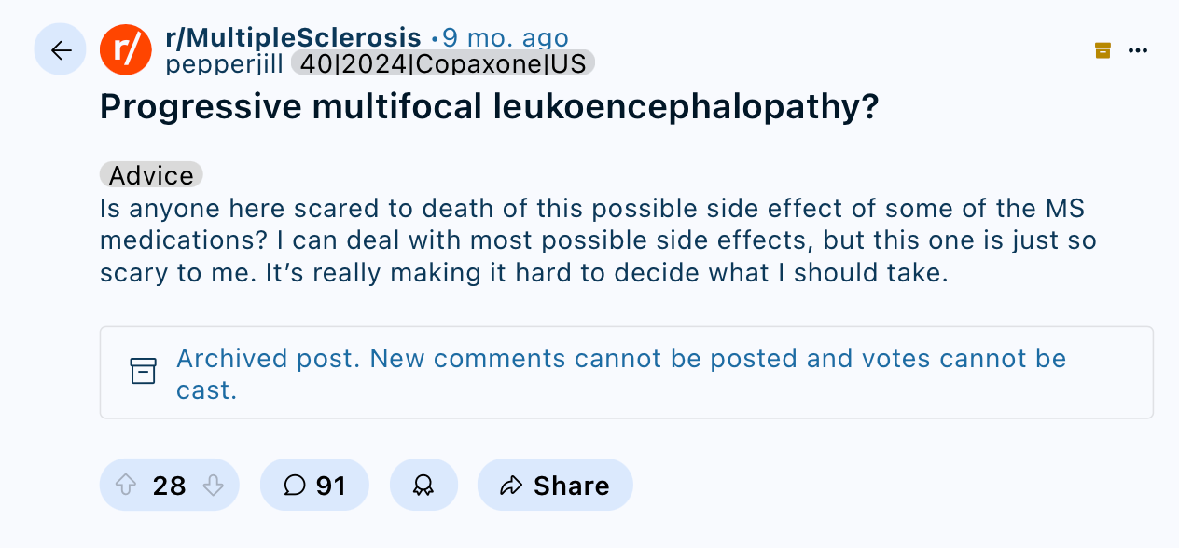
Task: Open the r/ subreddit avatar icon
Action: pyautogui.click(x=125, y=50)
